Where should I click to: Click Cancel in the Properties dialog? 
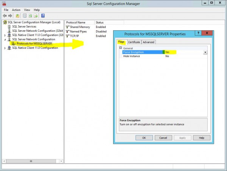point(163,138)
